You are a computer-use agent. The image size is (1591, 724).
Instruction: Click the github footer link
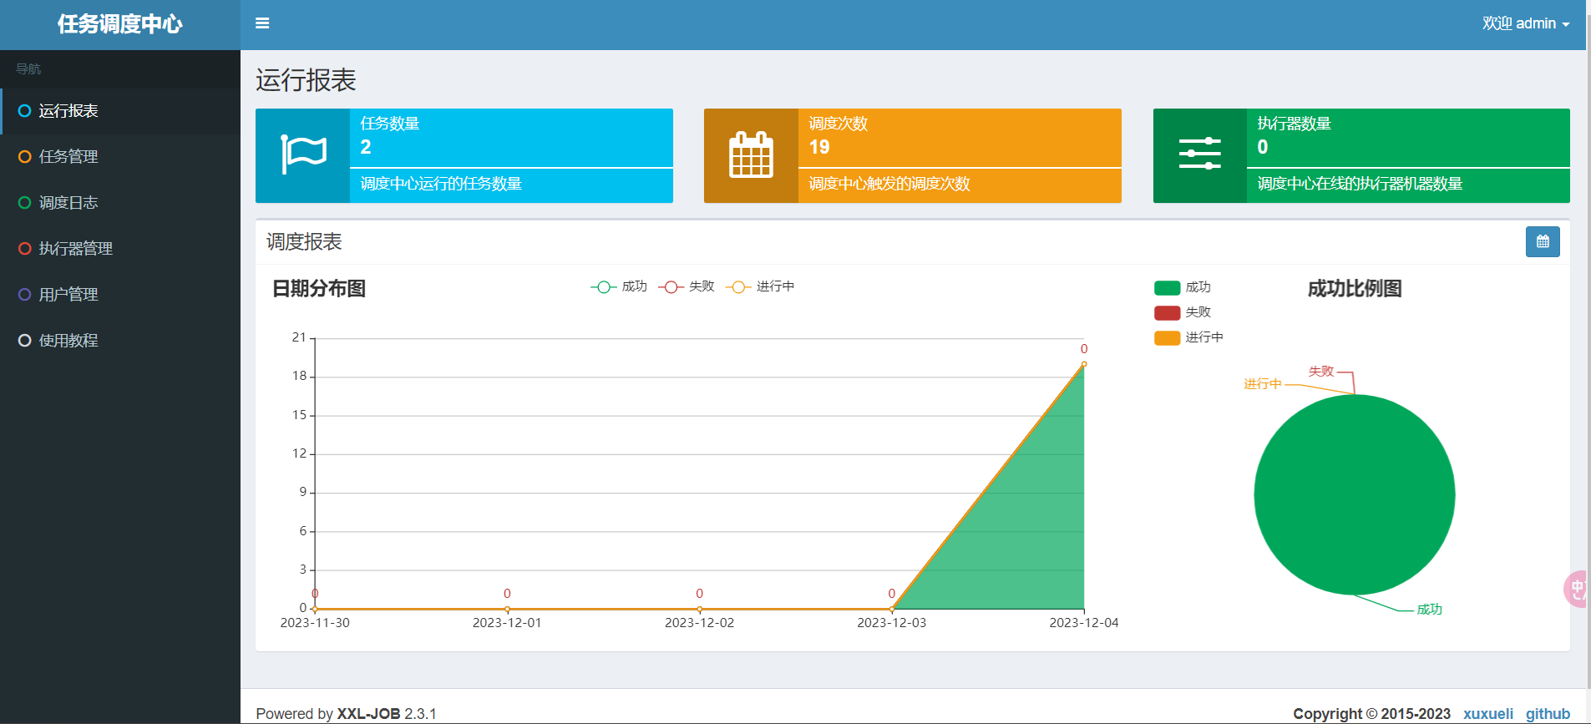pyautogui.click(x=1548, y=714)
